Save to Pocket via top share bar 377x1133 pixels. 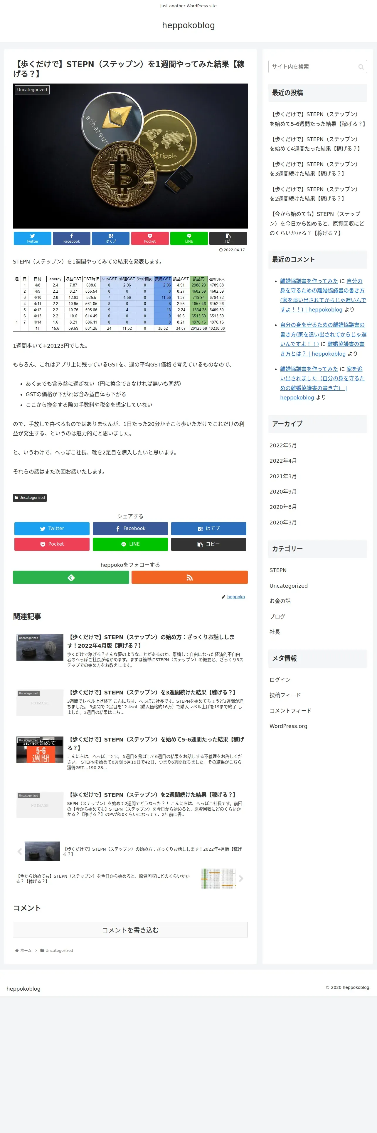(x=150, y=238)
